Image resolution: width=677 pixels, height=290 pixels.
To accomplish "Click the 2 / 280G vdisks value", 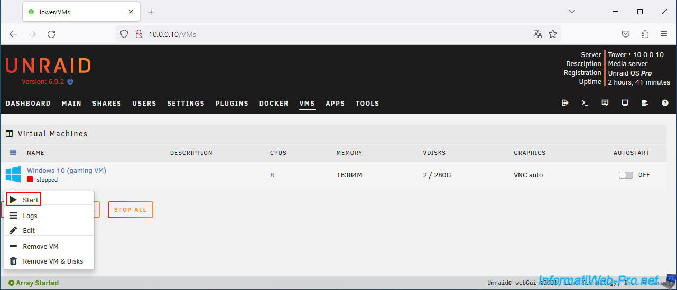I will tap(437, 175).
